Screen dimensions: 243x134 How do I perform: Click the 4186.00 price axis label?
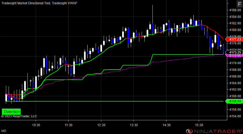click(235, 10)
